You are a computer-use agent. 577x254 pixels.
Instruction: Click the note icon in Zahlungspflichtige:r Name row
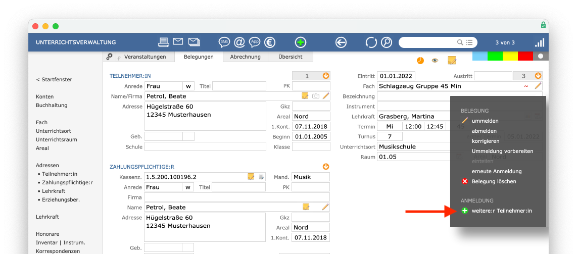point(306,207)
